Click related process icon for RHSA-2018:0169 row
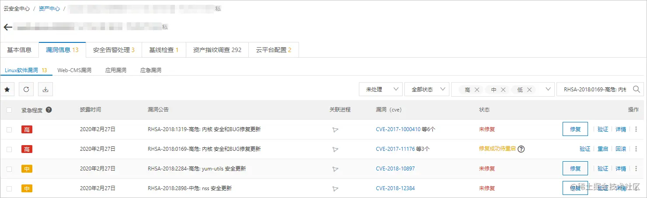Screen dimensions: 647x198 tap(335, 149)
